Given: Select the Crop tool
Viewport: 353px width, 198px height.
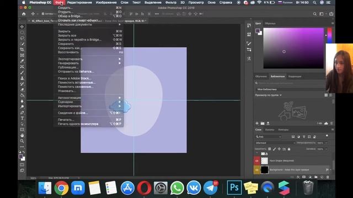Looking at the screenshot, I should (22, 50).
